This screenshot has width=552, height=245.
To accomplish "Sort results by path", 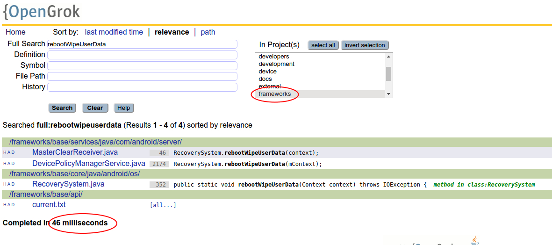I will pos(208,32).
